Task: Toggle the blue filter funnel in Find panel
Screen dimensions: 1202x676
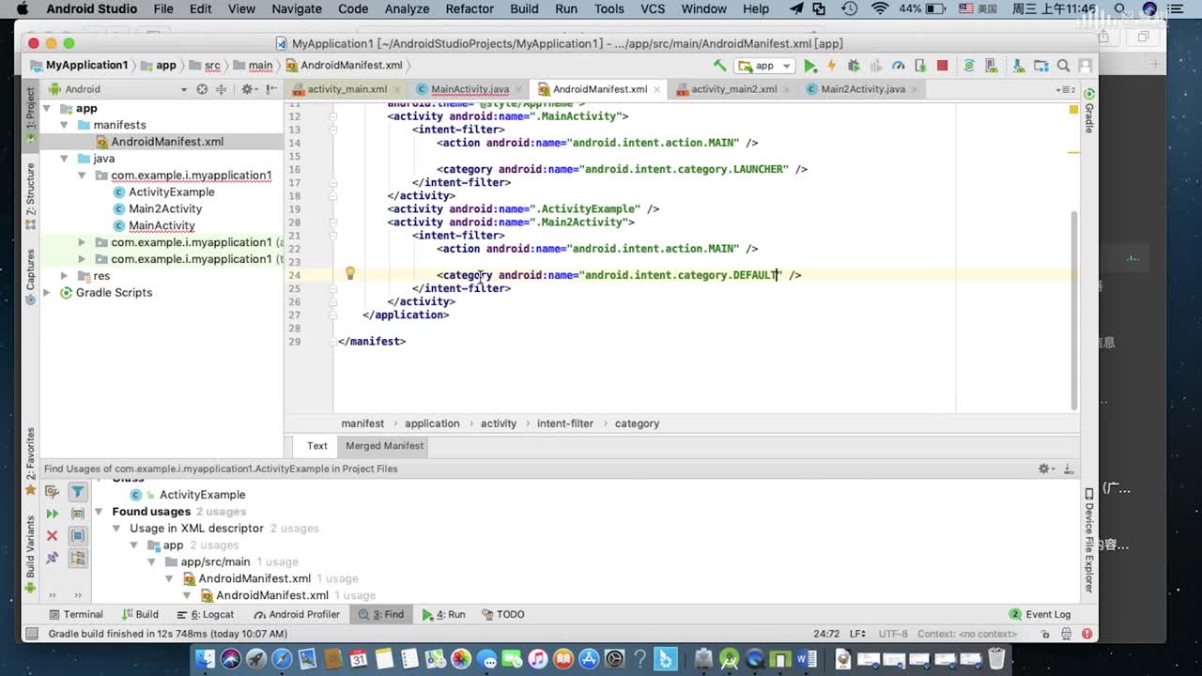Action: [78, 491]
